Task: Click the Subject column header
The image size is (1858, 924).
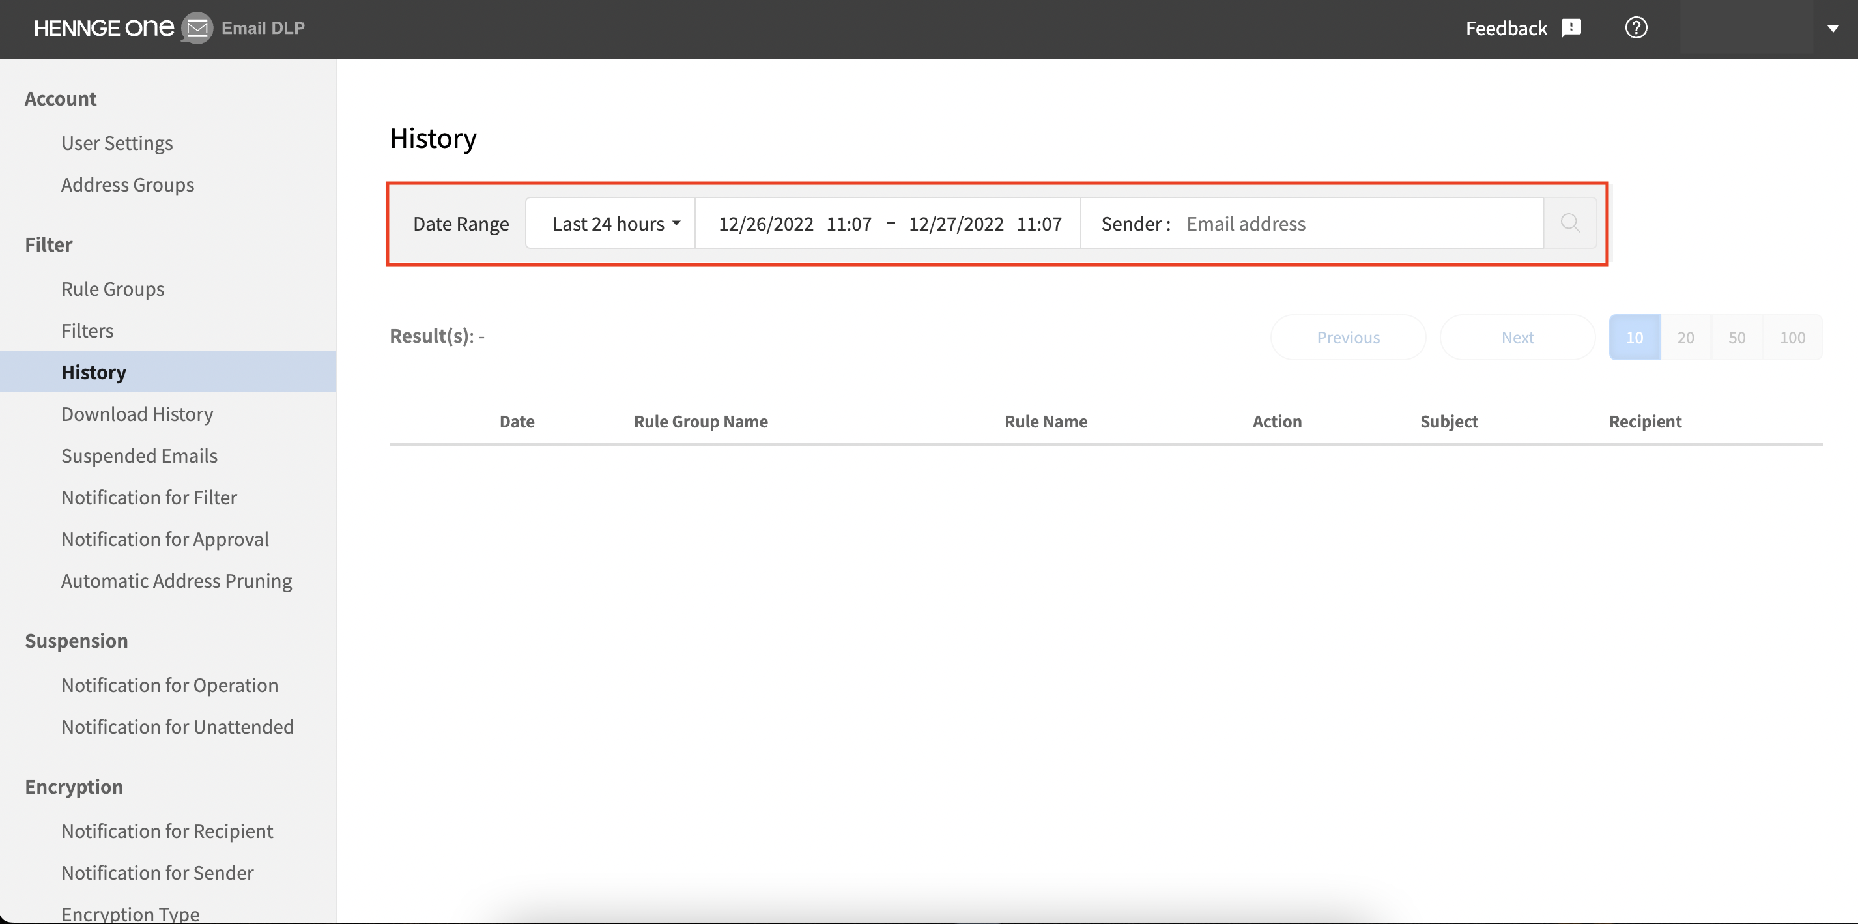Action: 1448,421
